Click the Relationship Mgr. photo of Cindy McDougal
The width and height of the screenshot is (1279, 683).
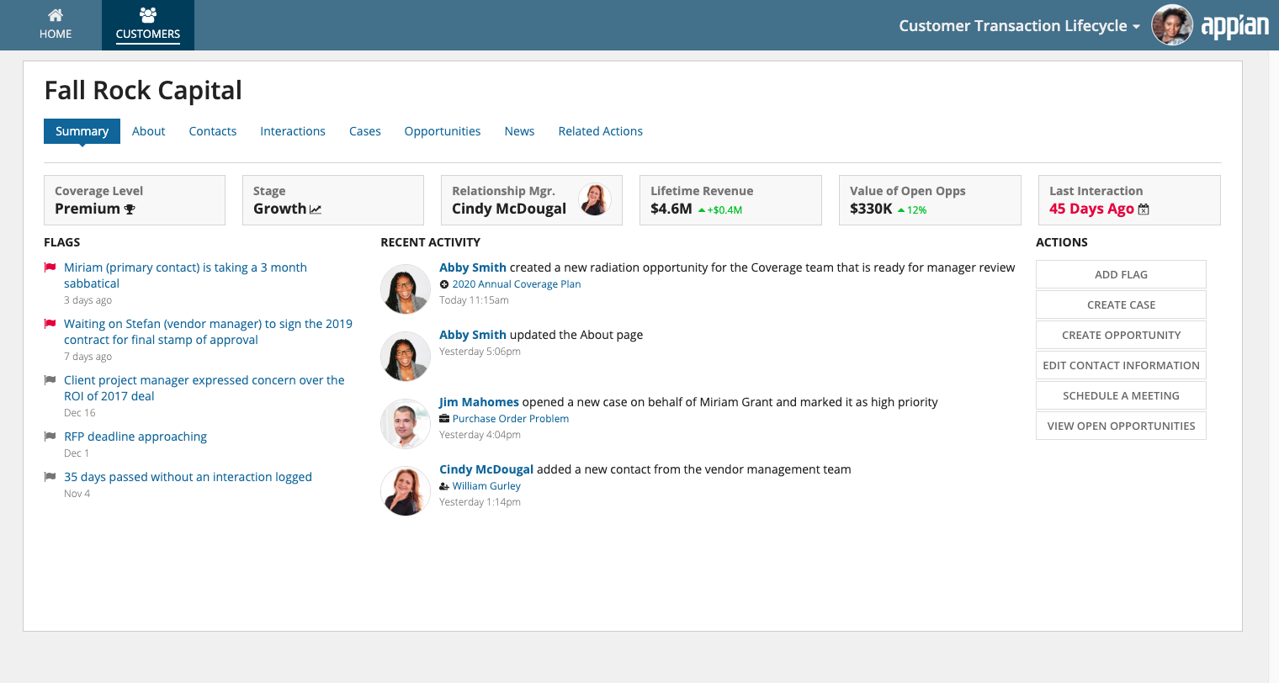[595, 199]
